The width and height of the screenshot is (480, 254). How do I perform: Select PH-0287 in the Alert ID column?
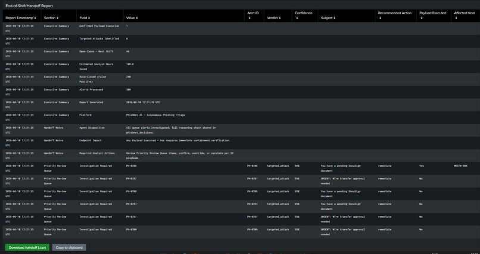point(253,179)
